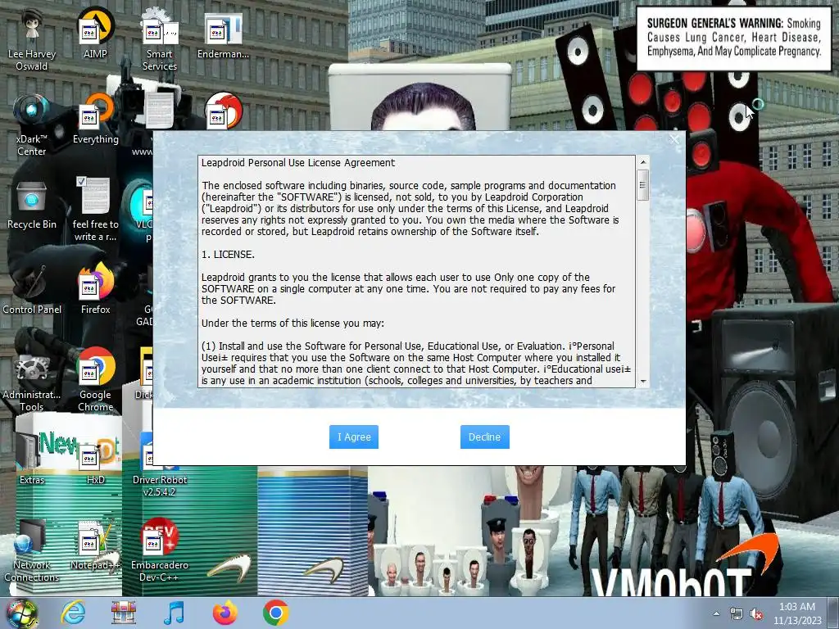Decline the Leapdroid license agreement

485,437
